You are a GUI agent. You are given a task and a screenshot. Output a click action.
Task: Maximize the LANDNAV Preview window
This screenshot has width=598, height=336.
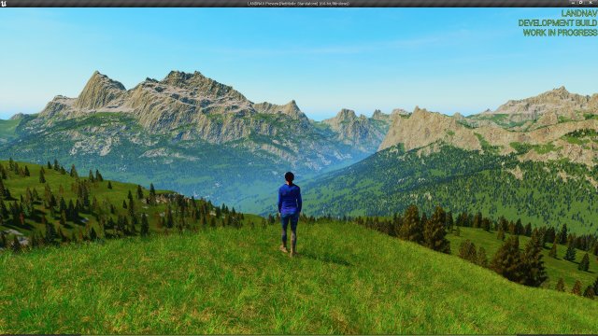(580, 2)
